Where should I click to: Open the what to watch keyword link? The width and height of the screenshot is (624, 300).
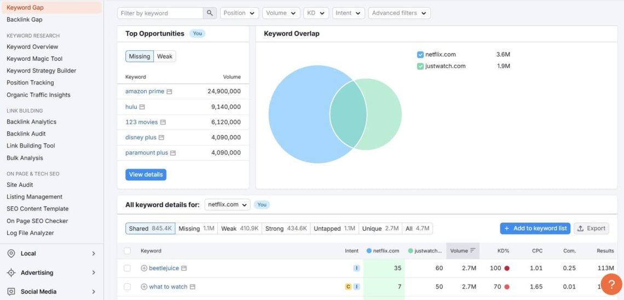pyautogui.click(x=168, y=287)
